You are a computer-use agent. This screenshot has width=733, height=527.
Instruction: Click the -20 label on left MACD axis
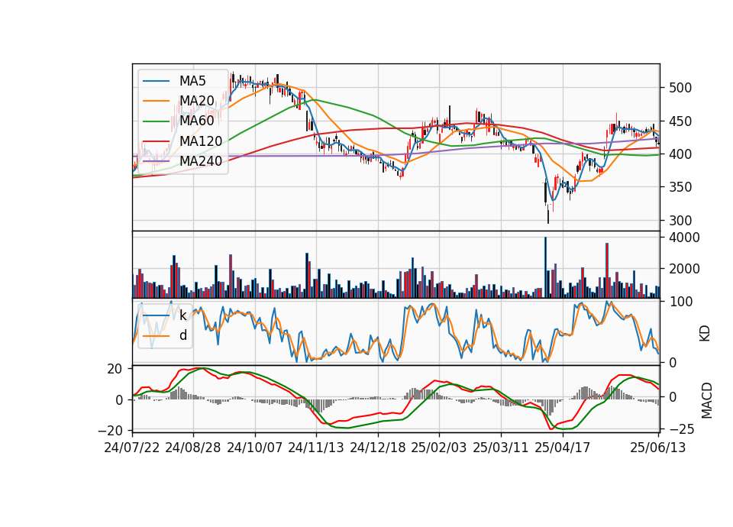(111, 430)
